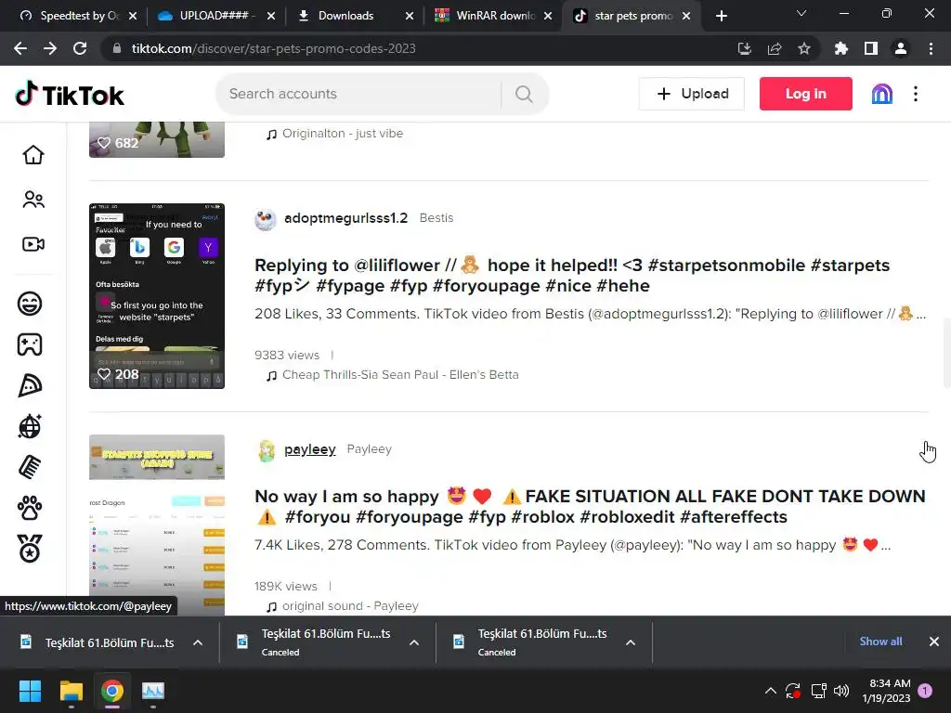Click Show all downloads
Screen dimensions: 951x713
click(x=880, y=642)
